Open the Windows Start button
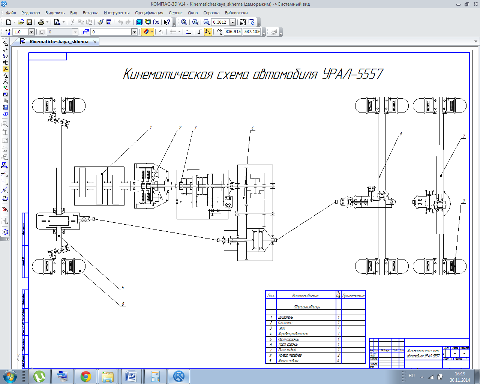This screenshot has width=480, height=384. pos(10,376)
